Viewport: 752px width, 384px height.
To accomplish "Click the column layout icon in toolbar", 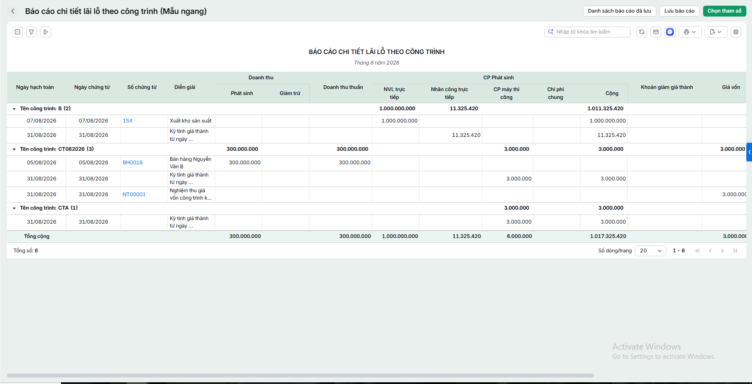I will tap(45, 32).
